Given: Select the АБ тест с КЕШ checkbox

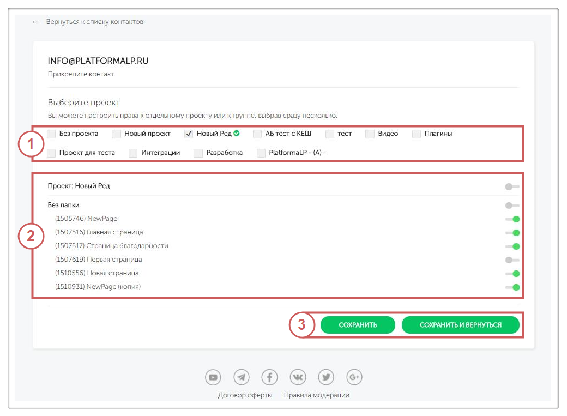Looking at the screenshot, I should pos(257,134).
